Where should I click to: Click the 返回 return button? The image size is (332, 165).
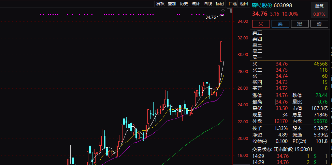point(244,3)
